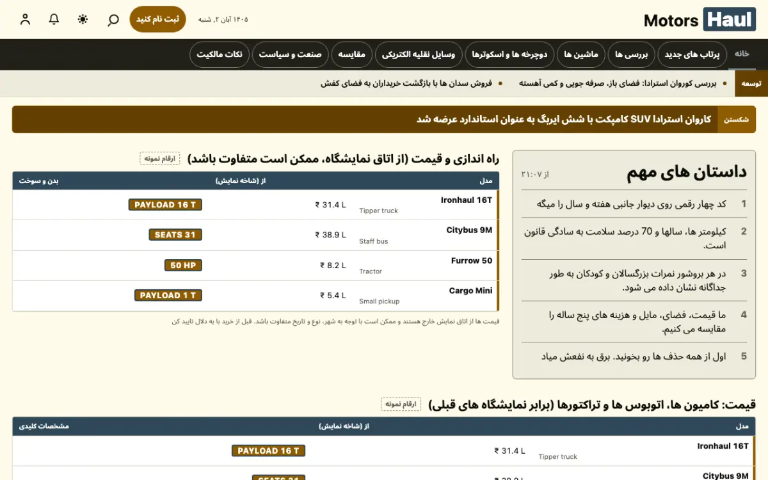Viewport: 768px width, 480px height.
Task: Open ماشین ها nav item
Action: coord(581,54)
